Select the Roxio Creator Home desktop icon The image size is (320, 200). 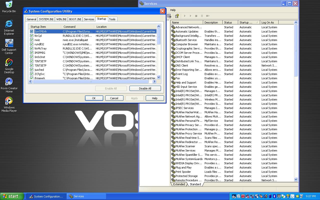[x=9, y=85]
